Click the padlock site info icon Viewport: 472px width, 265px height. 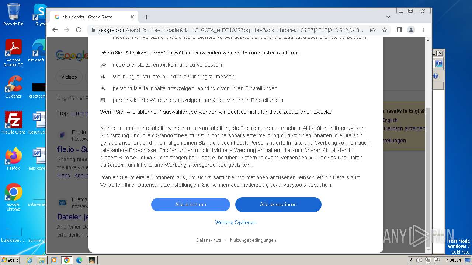93,30
